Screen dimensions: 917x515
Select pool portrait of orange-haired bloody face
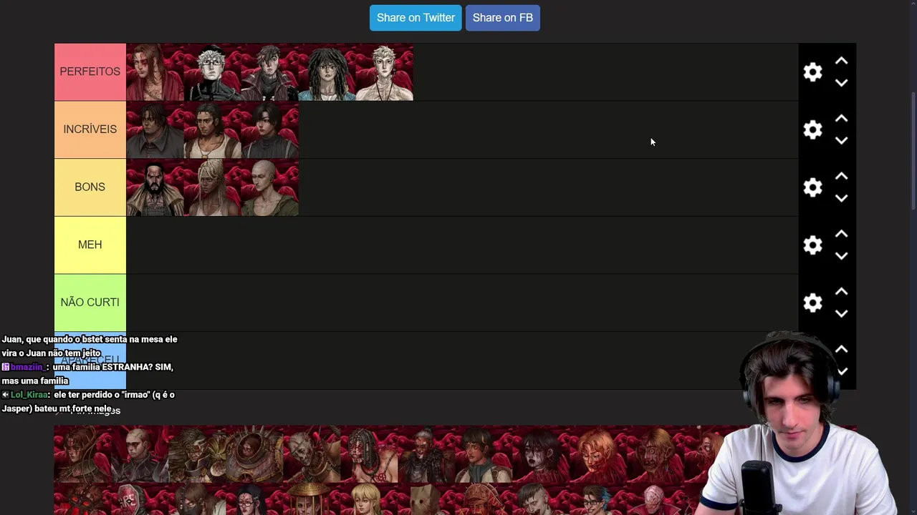(599, 454)
